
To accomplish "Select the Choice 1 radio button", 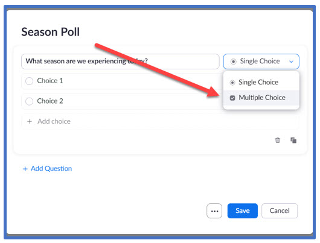I will (x=29, y=81).
